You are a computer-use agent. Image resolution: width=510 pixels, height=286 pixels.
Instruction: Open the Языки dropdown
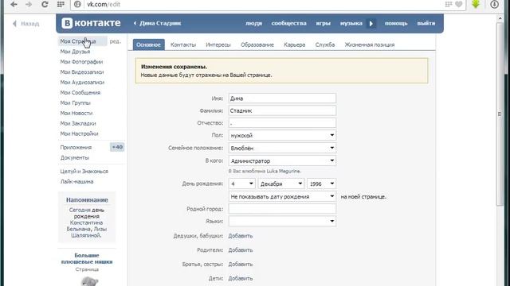[x=282, y=221]
